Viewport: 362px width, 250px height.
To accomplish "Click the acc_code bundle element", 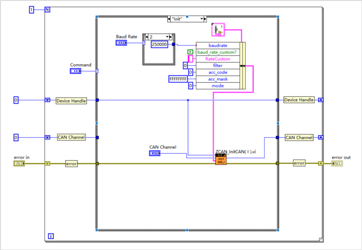I will 218,72.
